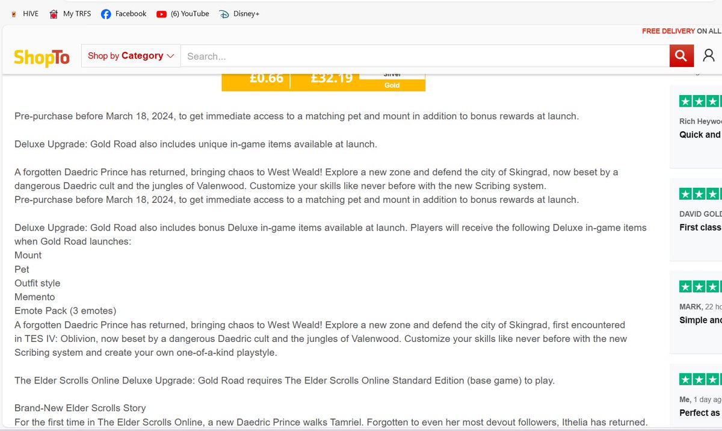The height and width of the screenshot is (431, 722).
Task: Click the 'Brand-New Elder Scrolls Story' heading
Action: click(x=80, y=408)
